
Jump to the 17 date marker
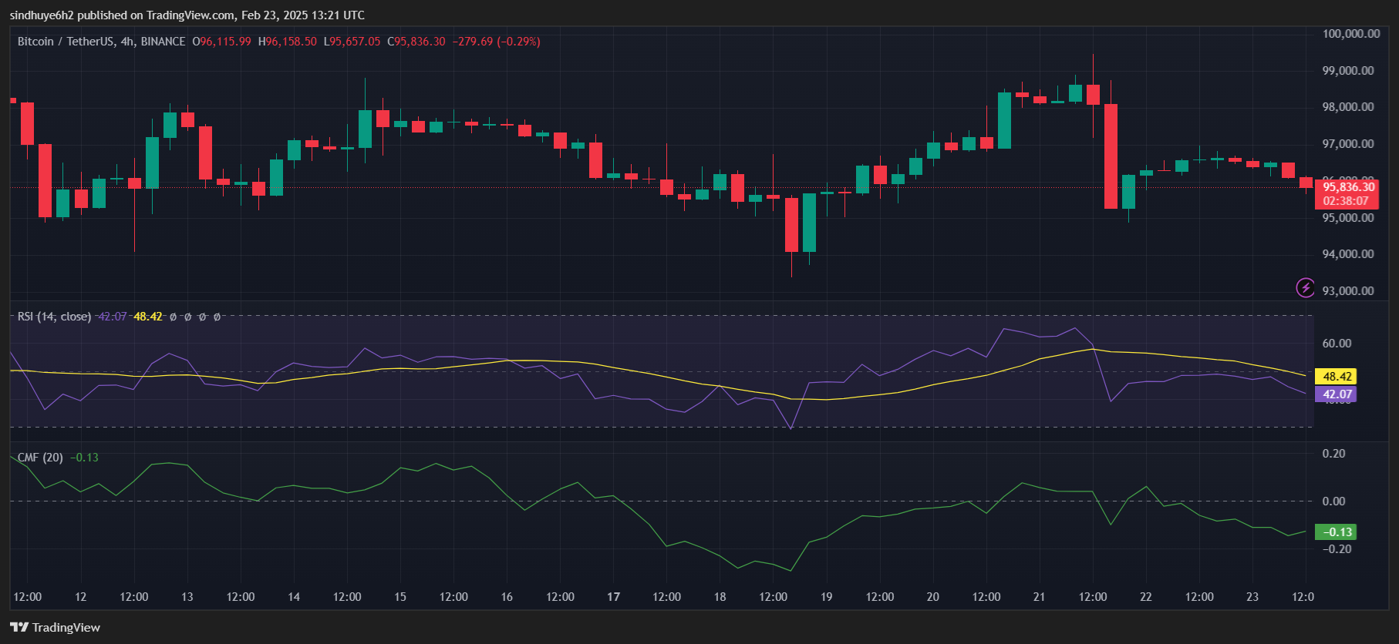pyautogui.click(x=613, y=597)
